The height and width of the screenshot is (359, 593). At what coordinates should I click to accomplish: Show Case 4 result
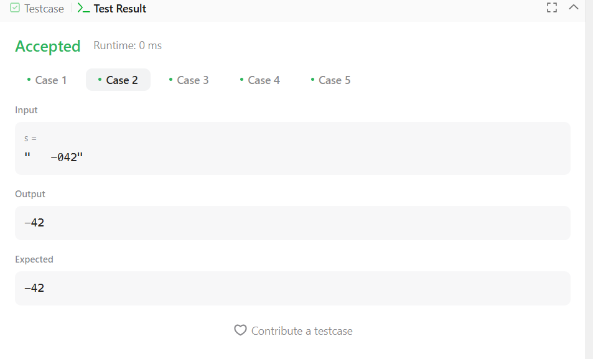(x=260, y=80)
